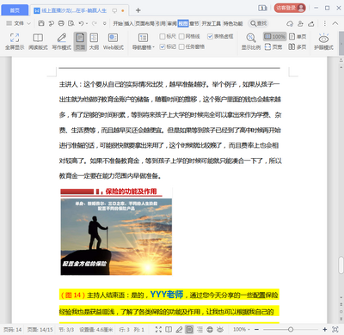
Task: Open the Special Features (特色功能) tab
Action: click(x=233, y=23)
